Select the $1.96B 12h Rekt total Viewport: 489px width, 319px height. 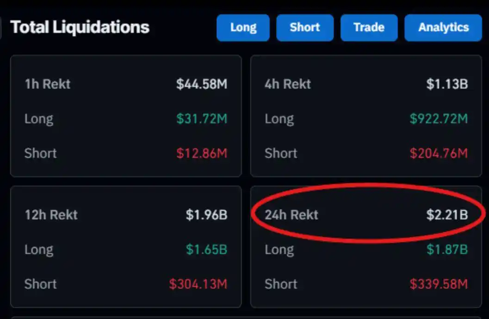pos(206,215)
